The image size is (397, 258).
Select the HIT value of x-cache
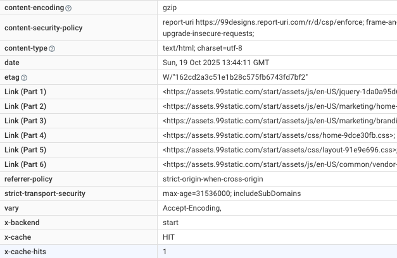coord(168,237)
